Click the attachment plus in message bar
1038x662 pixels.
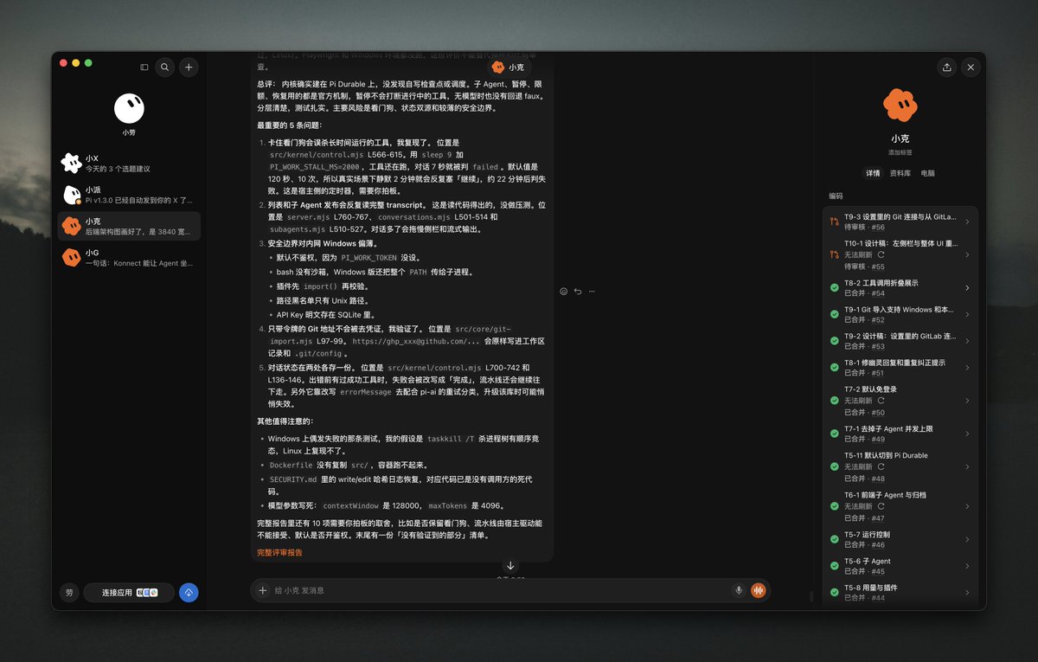262,590
